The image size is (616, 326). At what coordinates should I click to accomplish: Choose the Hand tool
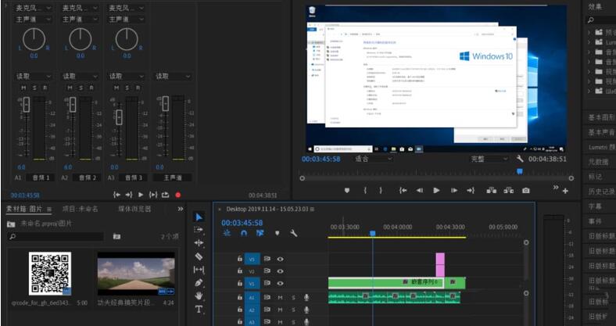pos(199,296)
